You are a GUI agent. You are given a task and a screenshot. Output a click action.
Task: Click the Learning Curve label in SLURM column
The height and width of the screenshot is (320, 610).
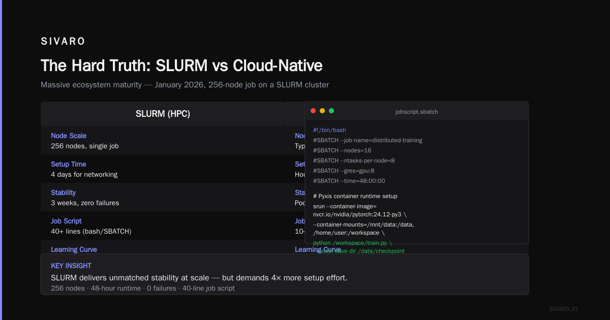[x=74, y=249]
